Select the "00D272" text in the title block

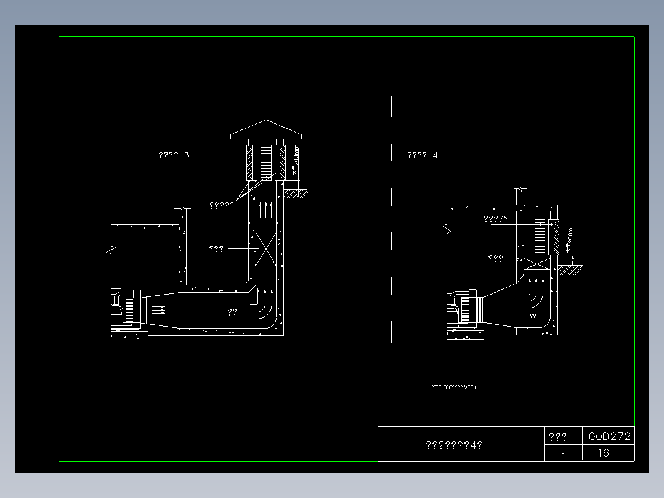(x=609, y=436)
